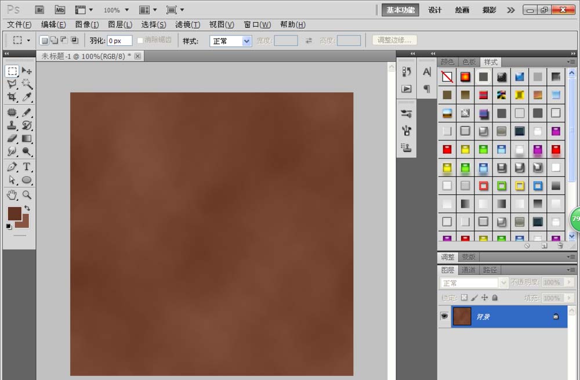Toggle the 消除锯齿 checkbox

(x=140, y=41)
